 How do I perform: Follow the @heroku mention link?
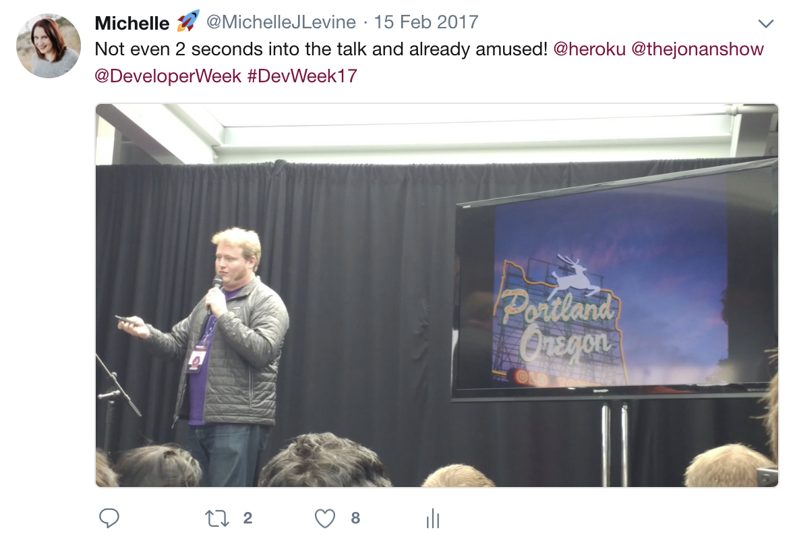[x=589, y=49]
